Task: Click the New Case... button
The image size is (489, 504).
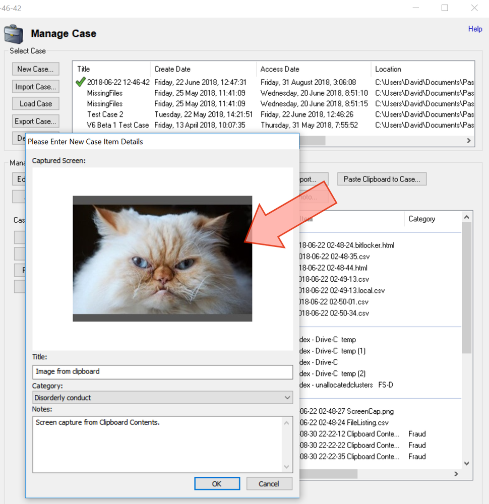Action: (36, 69)
